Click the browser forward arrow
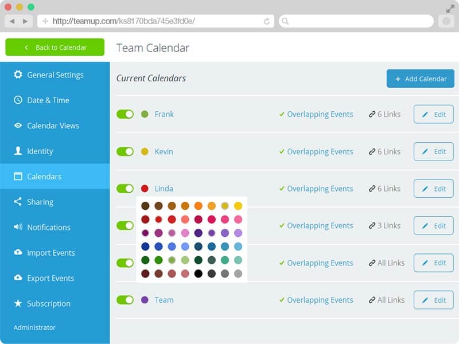 [x=25, y=21]
